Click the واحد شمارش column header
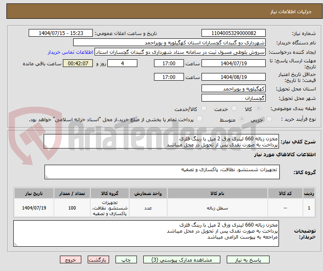This screenshot has width=323, height=271. (148, 193)
